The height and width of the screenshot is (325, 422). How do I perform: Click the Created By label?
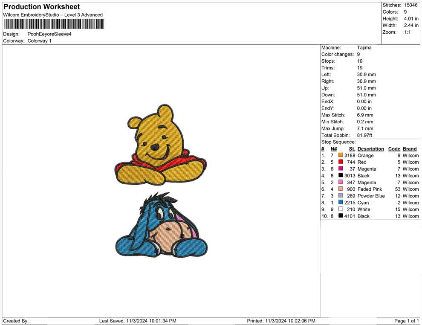(x=16, y=321)
